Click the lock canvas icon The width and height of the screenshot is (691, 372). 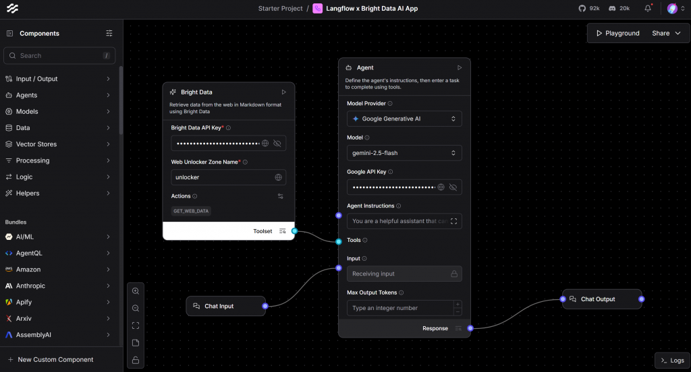click(136, 361)
